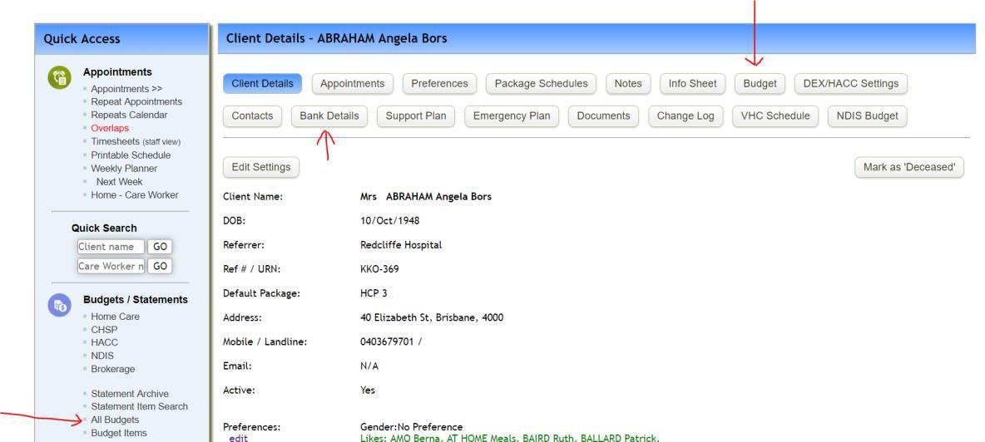Open the DEX/HACC Settings tab
The height and width of the screenshot is (442, 985).
(850, 83)
